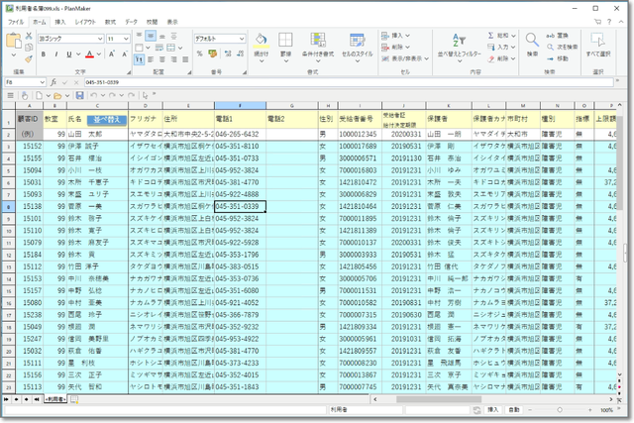Open the 挿入 ribbon tab
The width and height of the screenshot is (634, 423).
click(x=60, y=21)
